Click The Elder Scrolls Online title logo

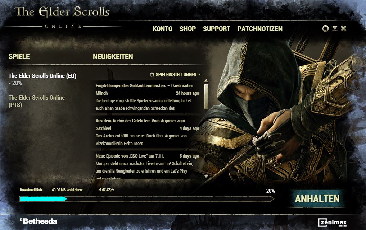(62, 17)
